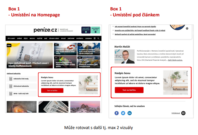
Task: Follow the Další články autora link
Action: coord(175,60)
